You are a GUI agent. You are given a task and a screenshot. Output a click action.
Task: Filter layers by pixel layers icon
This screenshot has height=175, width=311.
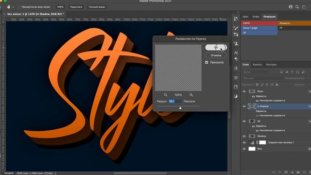tap(281, 72)
